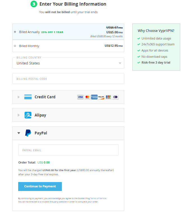
Task: Click US$60.00 for the first year text
Action: (x=59, y=170)
